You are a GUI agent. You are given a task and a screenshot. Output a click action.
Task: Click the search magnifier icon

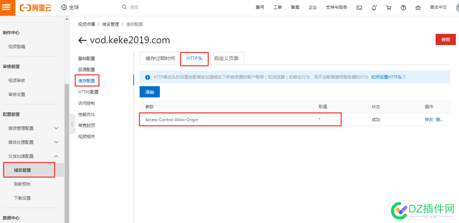point(124,7)
